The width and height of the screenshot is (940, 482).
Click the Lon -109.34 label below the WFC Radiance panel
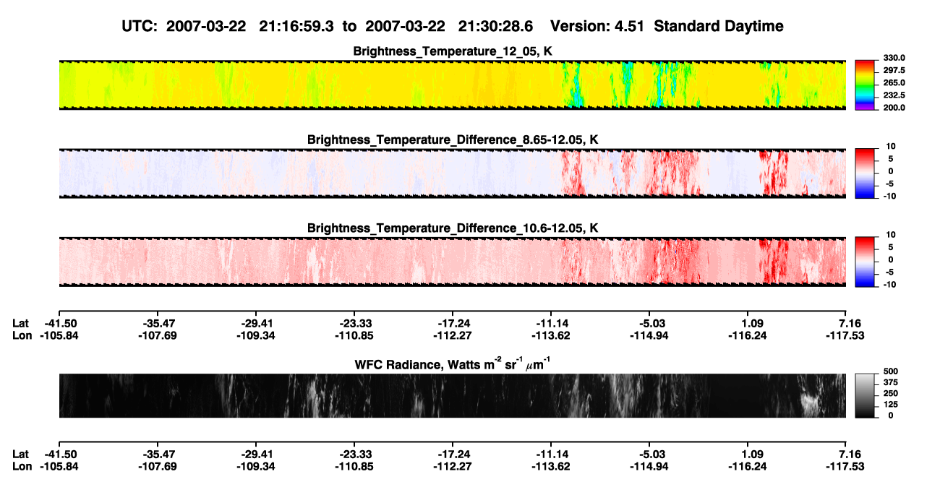click(255, 466)
